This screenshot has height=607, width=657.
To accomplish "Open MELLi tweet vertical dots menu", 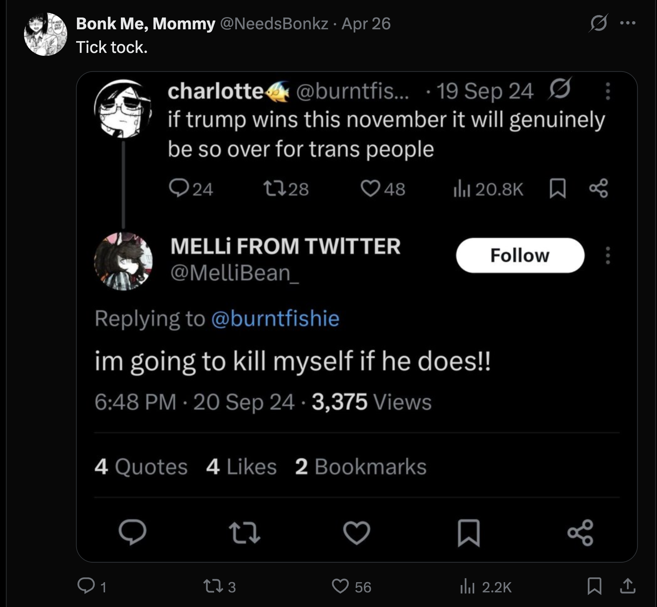I will coord(608,255).
